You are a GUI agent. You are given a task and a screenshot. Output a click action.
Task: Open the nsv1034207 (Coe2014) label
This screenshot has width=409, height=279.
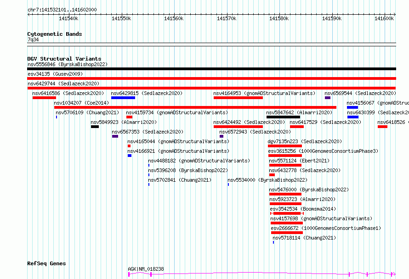click(x=81, y=103)
